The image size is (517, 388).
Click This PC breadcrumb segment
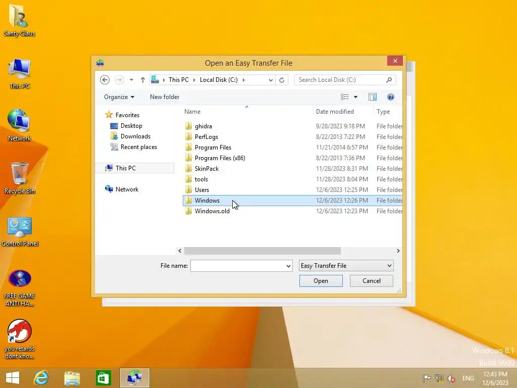point(179,80)
